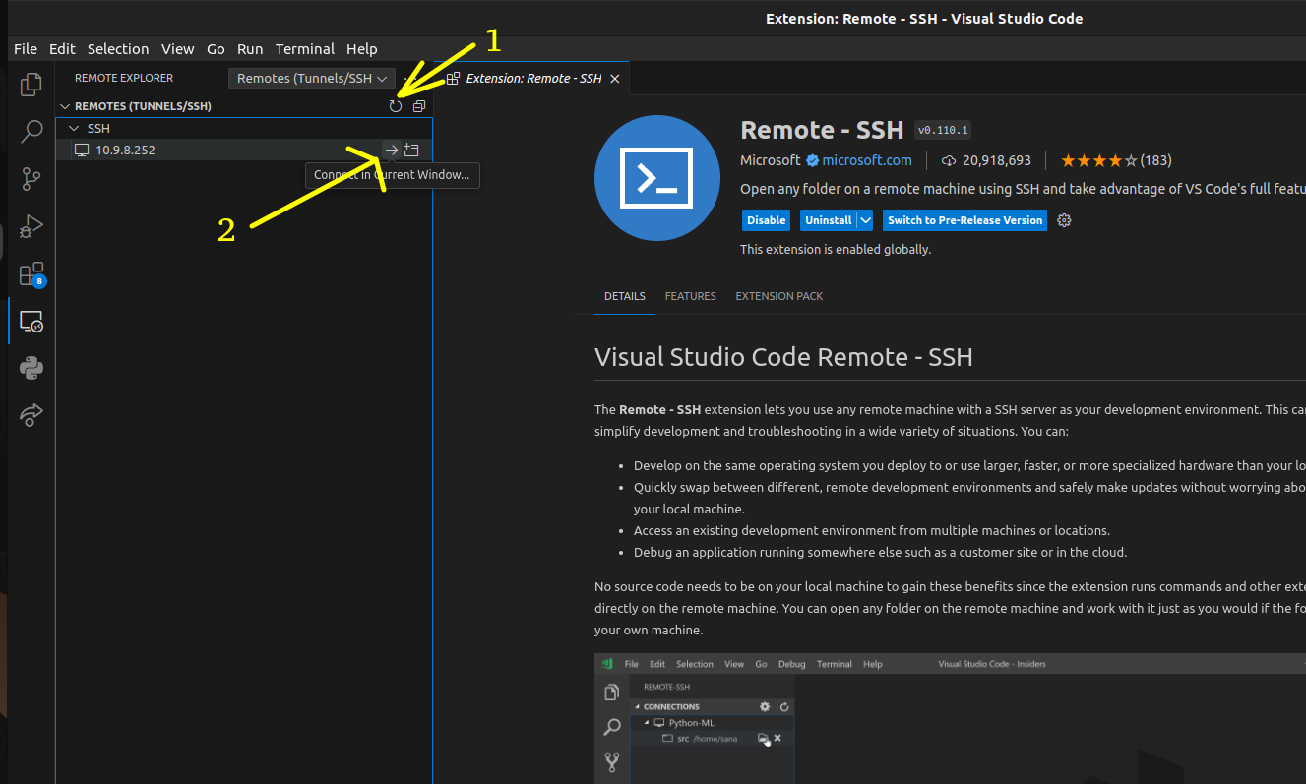This screenshot has width=1306, height=784.
Task: Open the Selection menu
Action: tap(118, 48)
